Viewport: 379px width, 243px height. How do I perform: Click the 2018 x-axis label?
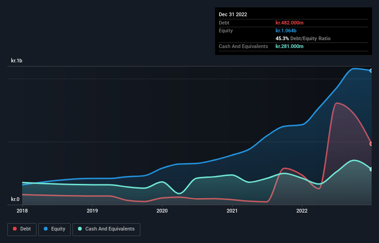pyautogui.click(x=22, y=211)
